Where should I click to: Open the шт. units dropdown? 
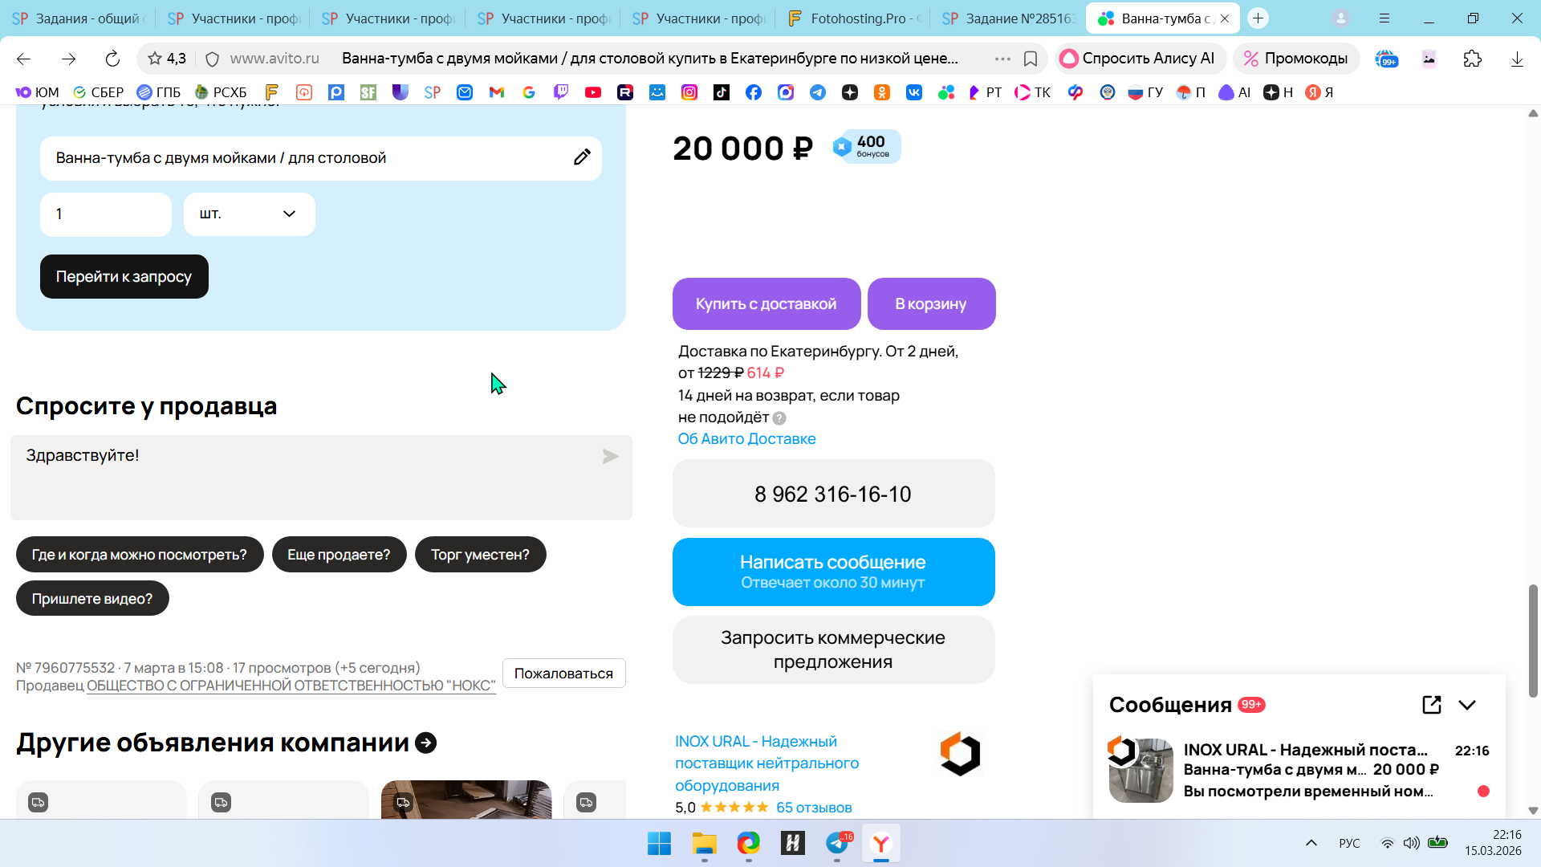click(x=249, y=214)
